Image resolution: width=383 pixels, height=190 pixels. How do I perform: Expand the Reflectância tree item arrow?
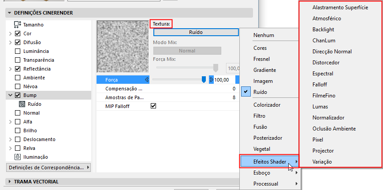coord(10,69)
